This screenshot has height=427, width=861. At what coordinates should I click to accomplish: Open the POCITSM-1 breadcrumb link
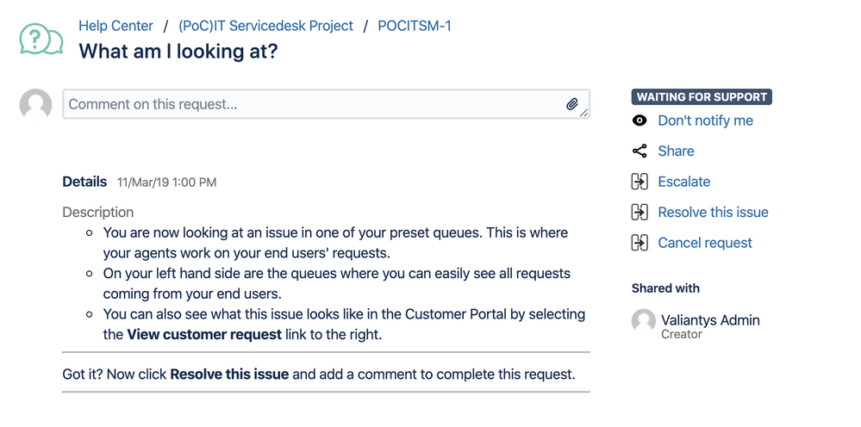coord(415,26)
